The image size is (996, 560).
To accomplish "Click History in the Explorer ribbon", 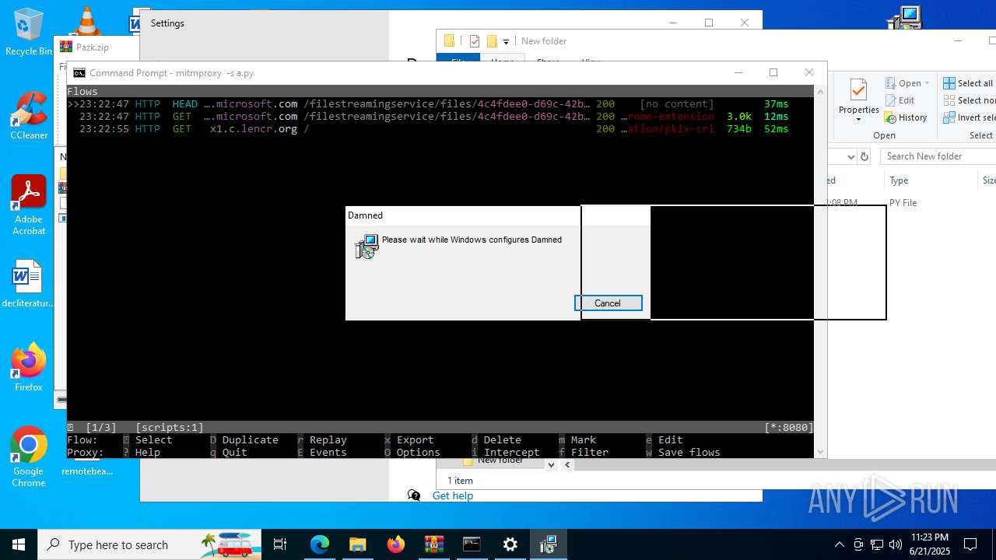I will (x=907, y=118).
